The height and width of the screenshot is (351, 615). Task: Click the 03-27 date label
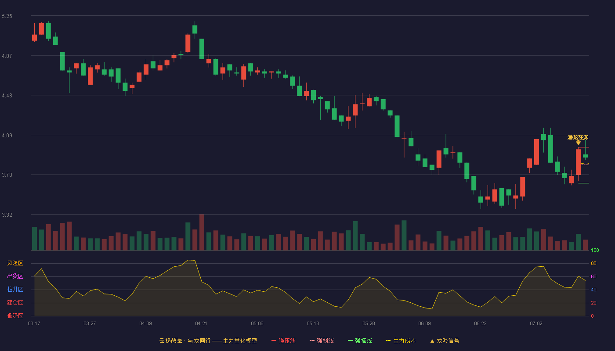pyautogui.click(x=90, y=323)
